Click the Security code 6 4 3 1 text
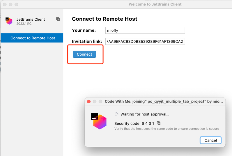This screenshot has width=232, height=156. click(134, 123)
